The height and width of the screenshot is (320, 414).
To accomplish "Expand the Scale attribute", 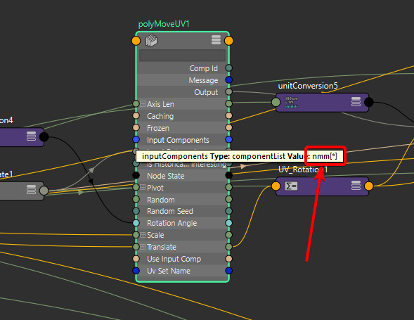I will tap(143, 235).
